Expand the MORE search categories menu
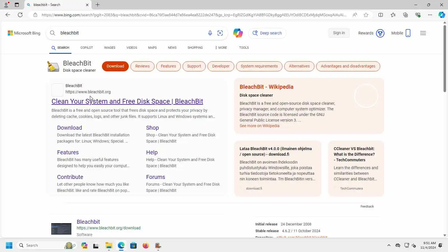 pos(221,48)
